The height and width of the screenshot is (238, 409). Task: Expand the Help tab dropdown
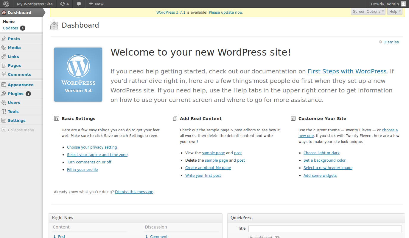tap(395, 11)
